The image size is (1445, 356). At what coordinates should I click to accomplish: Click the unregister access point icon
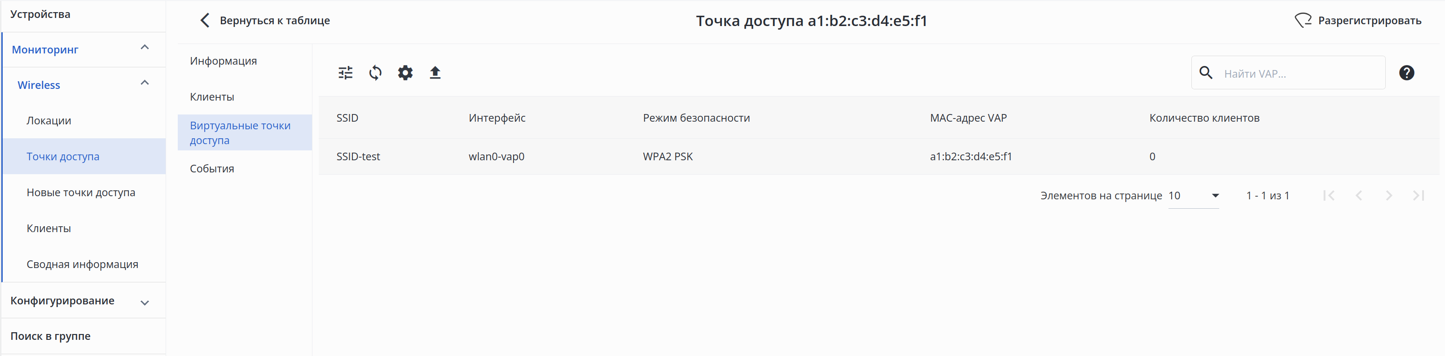(x=1303, y=21)
